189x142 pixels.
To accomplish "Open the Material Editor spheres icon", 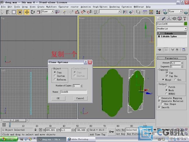I will click(x=158, y=12).
